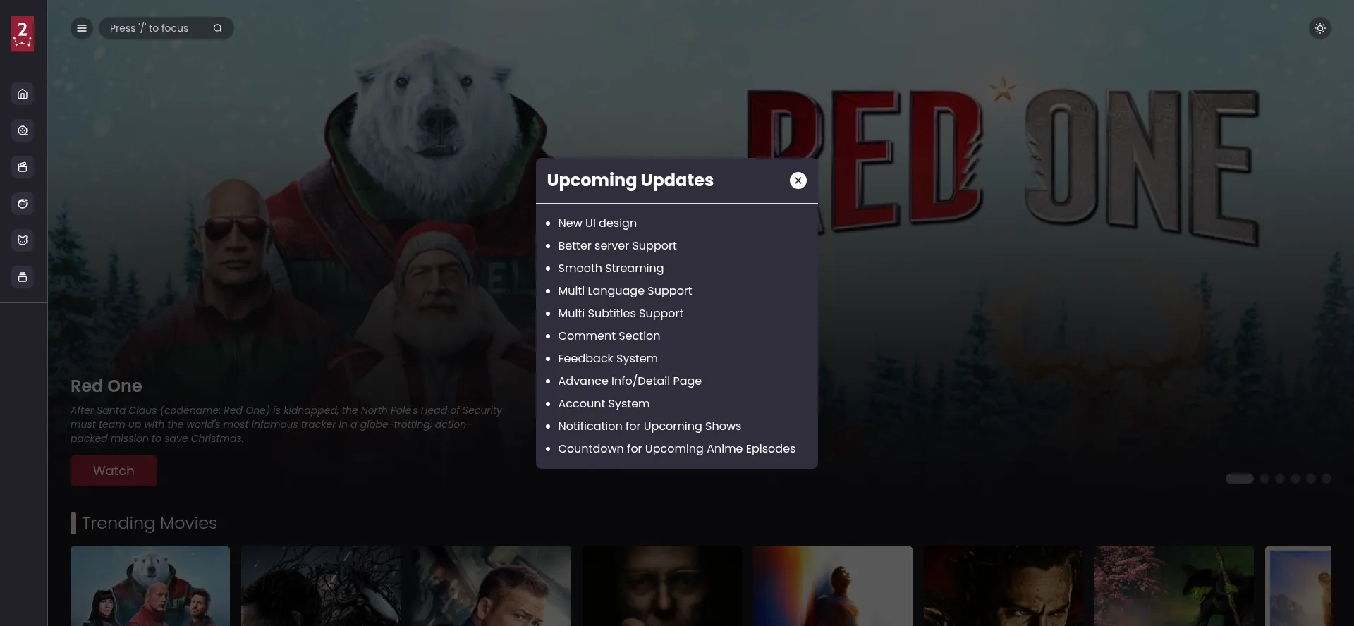The image size is (1354, 626).
Task: Open the site logo with number 2
Action: coord(23,34)
